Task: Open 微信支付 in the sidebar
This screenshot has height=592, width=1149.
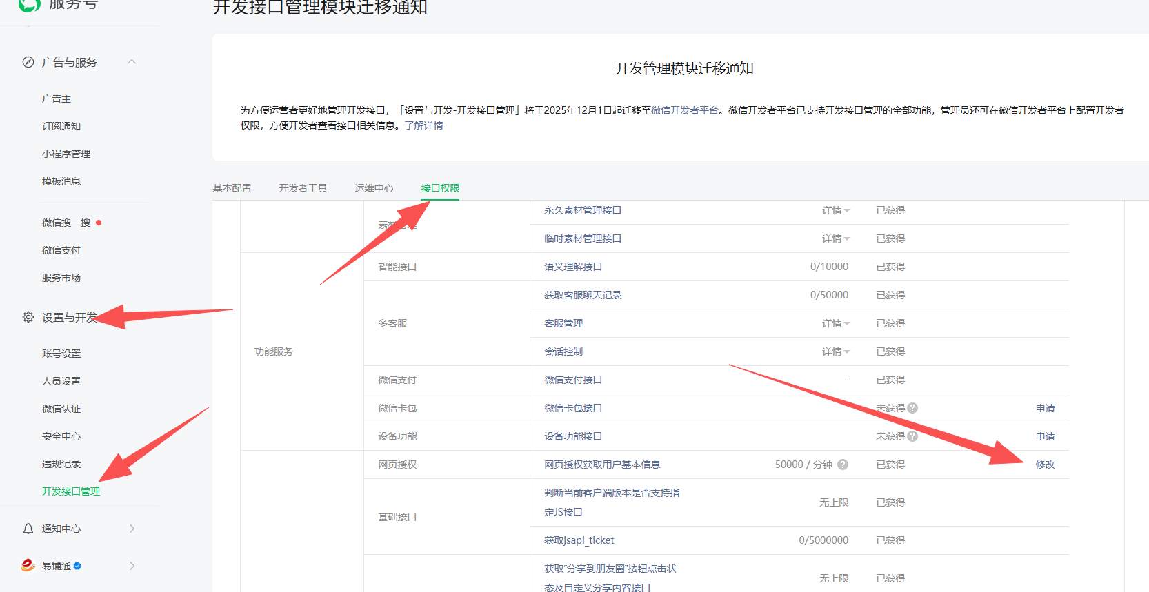Action: point(61,250)
